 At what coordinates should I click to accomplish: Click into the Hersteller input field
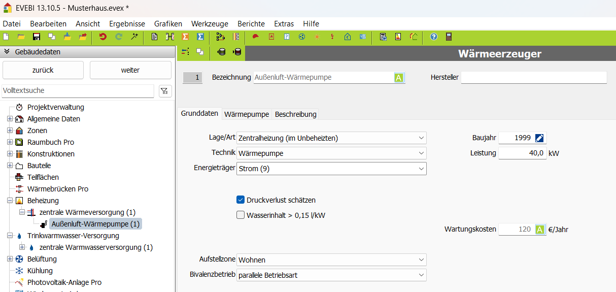click(533, 78)
